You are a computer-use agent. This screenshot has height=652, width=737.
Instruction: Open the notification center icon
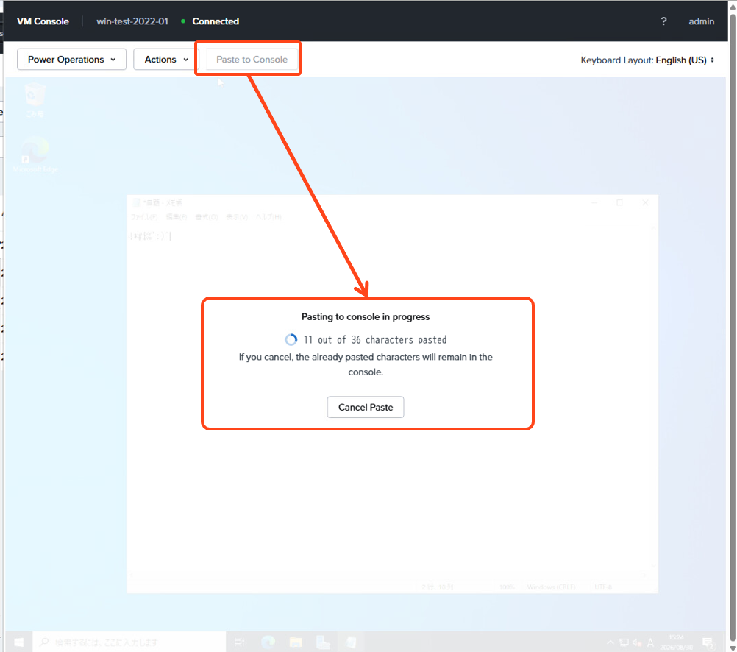pos(708,642)
